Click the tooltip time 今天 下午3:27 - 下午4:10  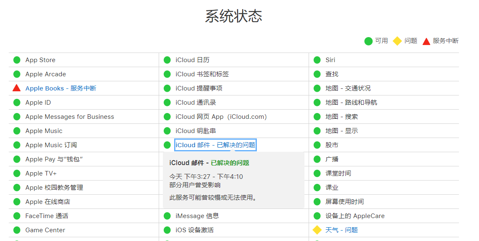pyautogui.click(x=206, y=177)
